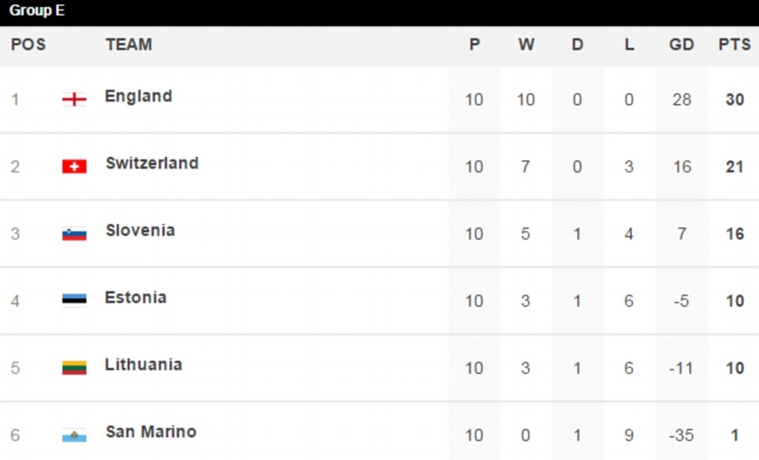Click the TEAM column header
This screenshot has height=460, width=759.
pyautogui.click(x=129, y=45)
